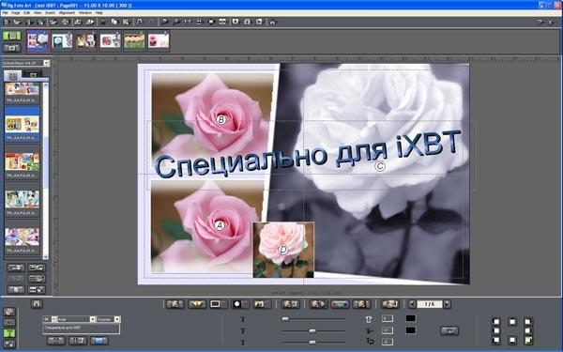This screenshot has width=563, height=352.
Task: Click the Copy icon in top toolbar
Action: point(114,22)
